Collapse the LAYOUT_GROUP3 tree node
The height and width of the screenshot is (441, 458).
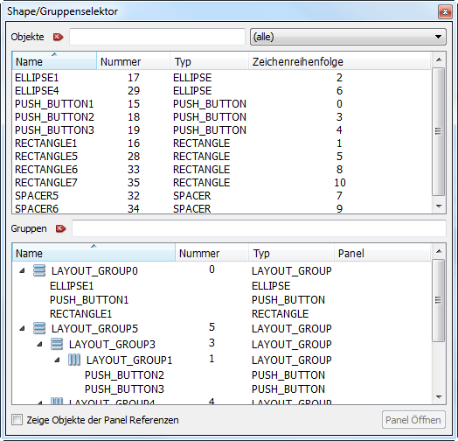[39, 344]
